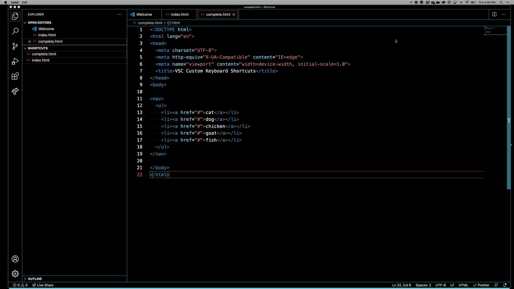
Task: Open the Live Share activity bar icon
Action: 15,92
